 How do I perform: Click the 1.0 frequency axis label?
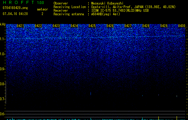point(2,54)
